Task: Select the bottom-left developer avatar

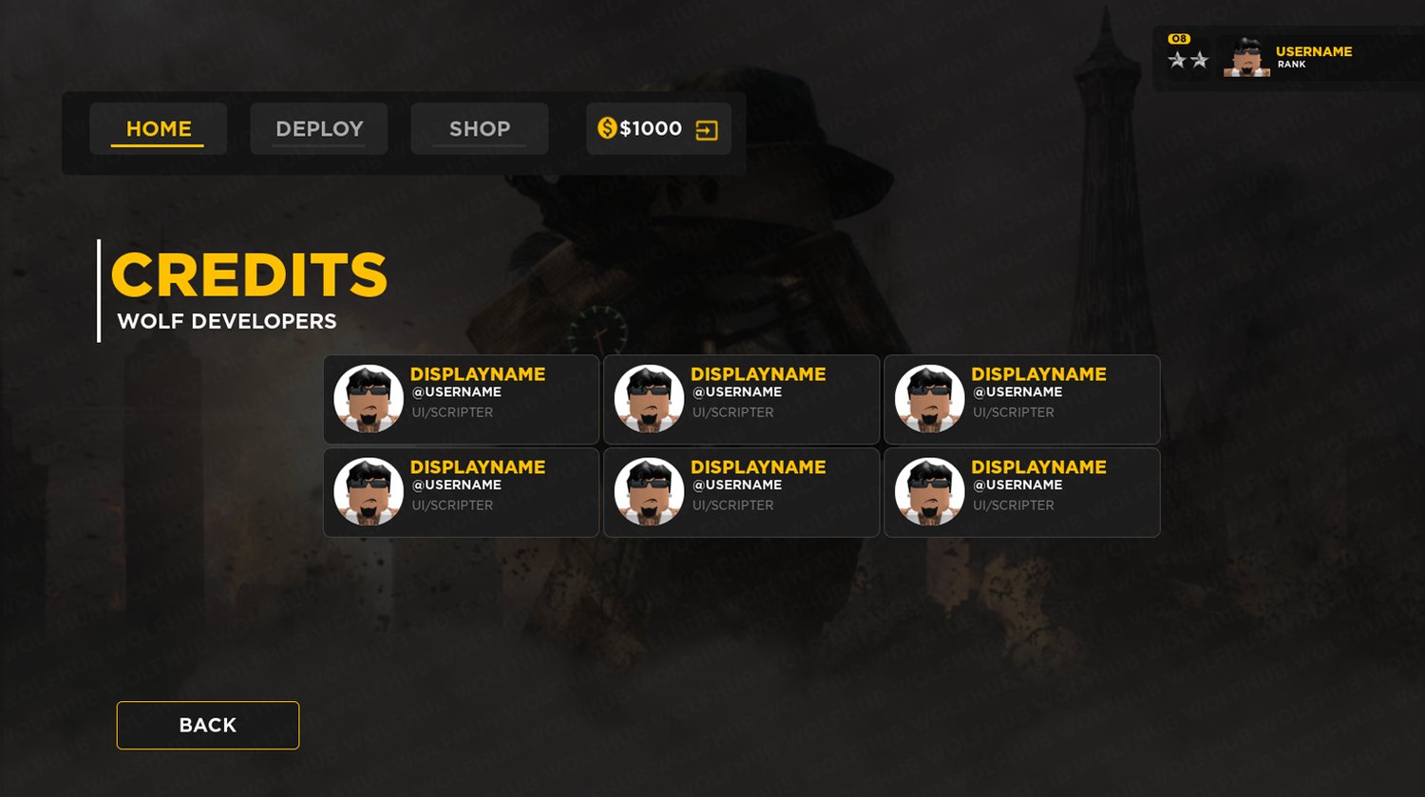Action: (369, 492)
